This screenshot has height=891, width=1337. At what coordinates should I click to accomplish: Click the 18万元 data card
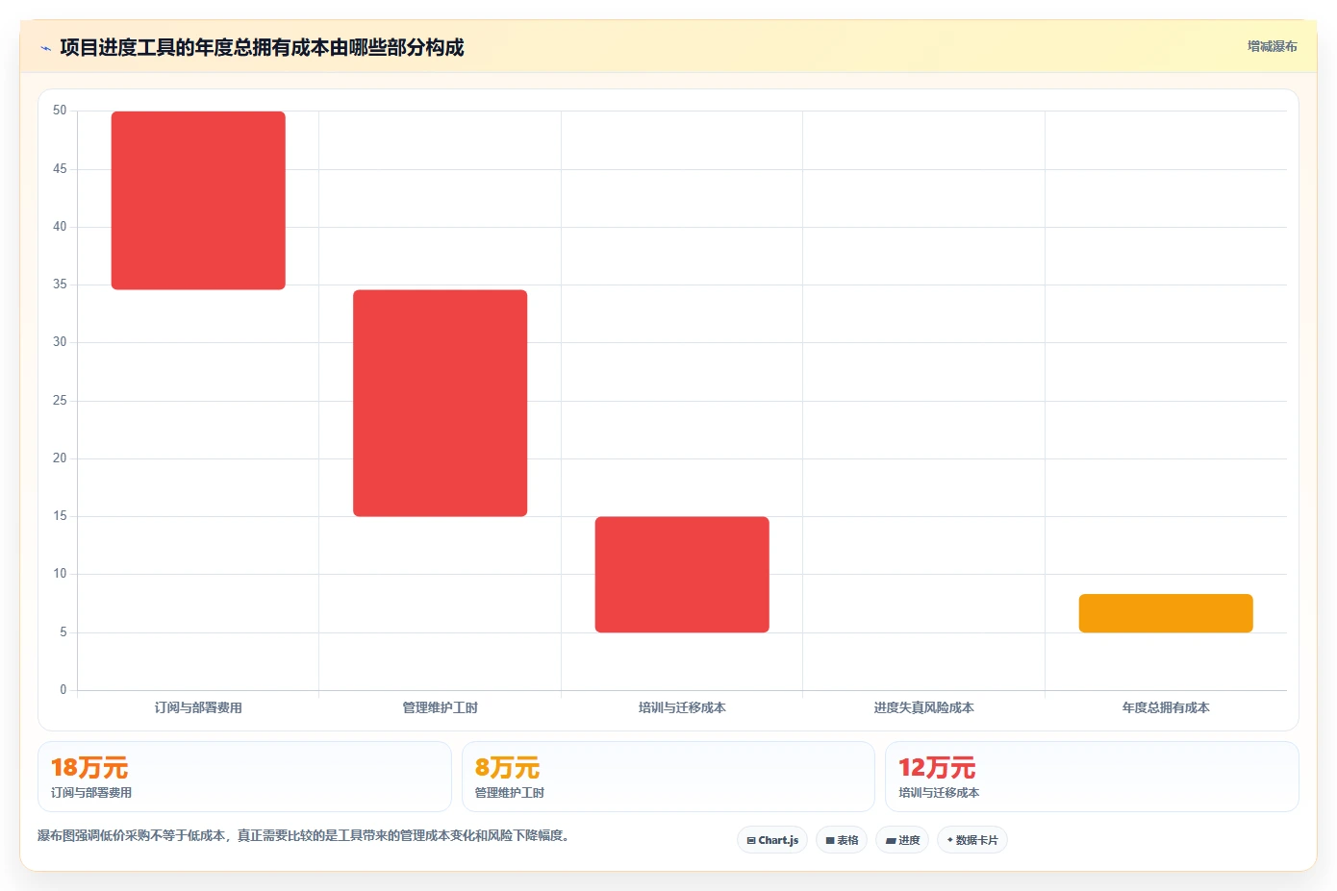click(244, 777)
